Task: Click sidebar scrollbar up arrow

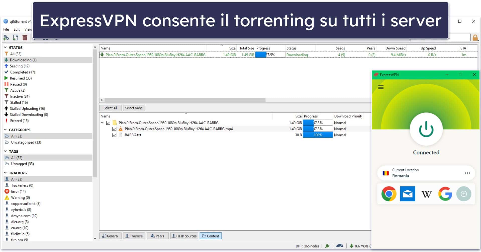Action: click(95, 47)
